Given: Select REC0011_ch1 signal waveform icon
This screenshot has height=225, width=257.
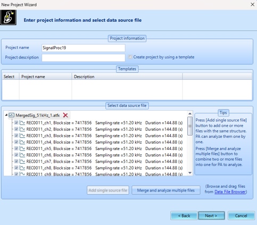Looking at the screenshot, I should (22, 123).
